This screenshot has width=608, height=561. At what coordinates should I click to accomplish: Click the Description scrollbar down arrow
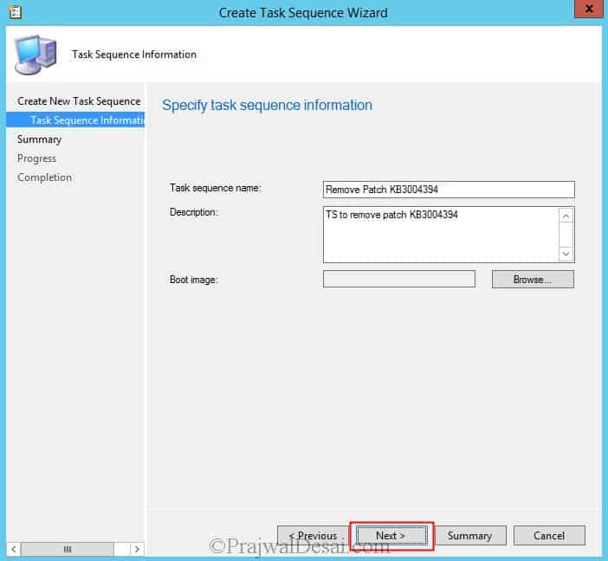point(566,254)
